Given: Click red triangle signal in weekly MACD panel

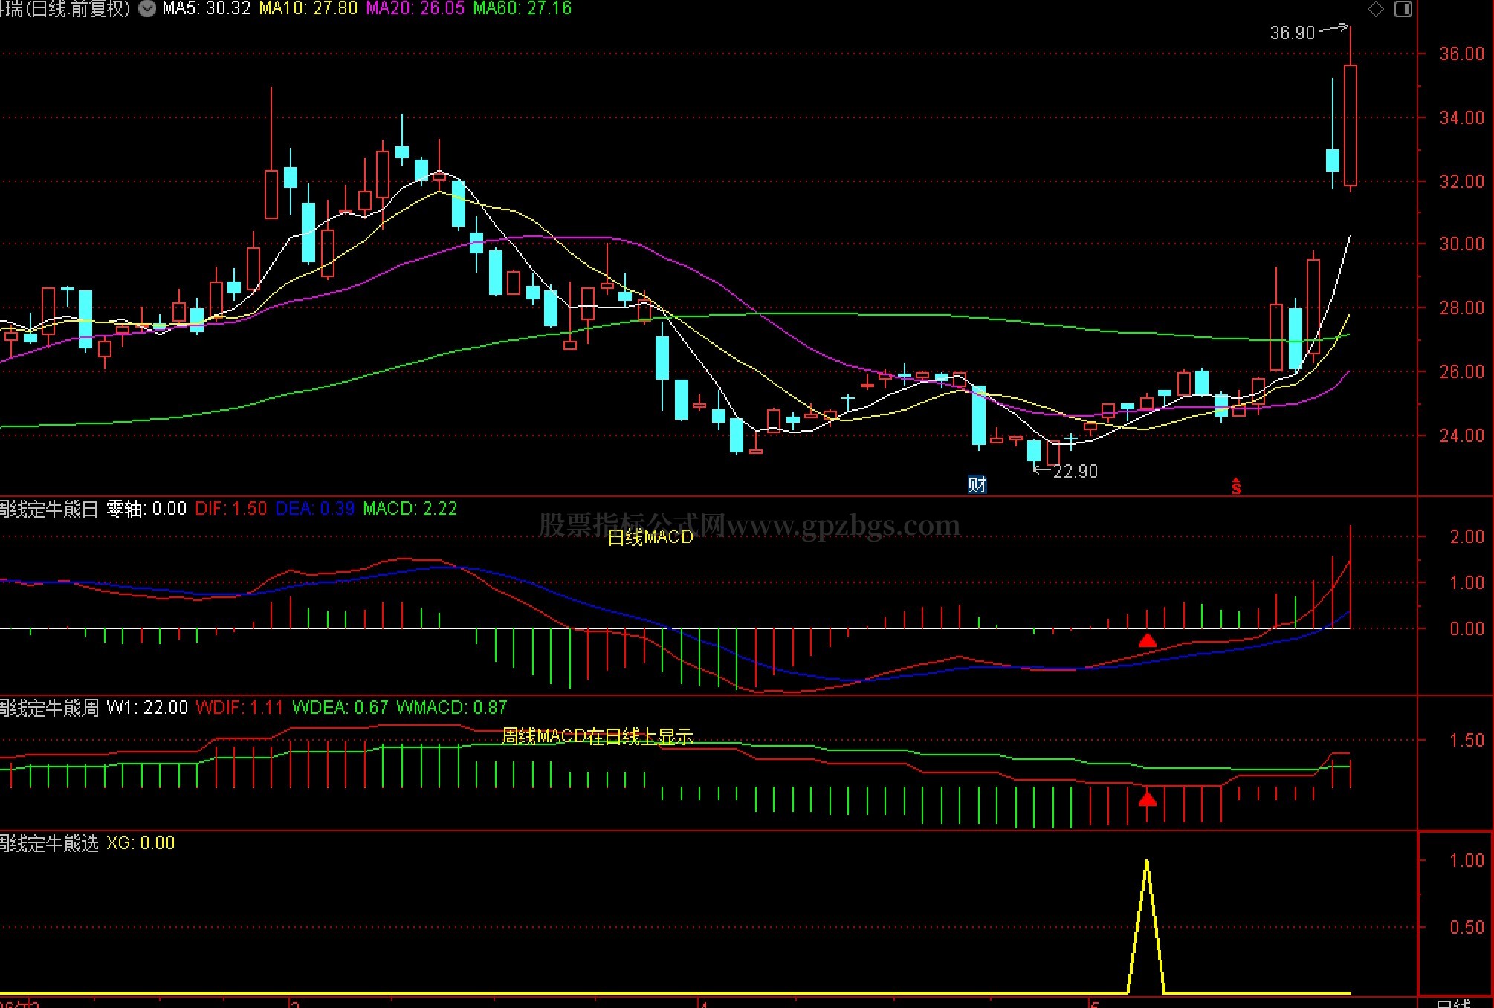Looking at the screenshot, I should (1148, 799).
